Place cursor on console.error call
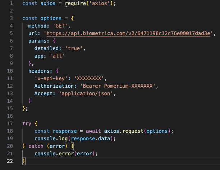 click(54, 154)
